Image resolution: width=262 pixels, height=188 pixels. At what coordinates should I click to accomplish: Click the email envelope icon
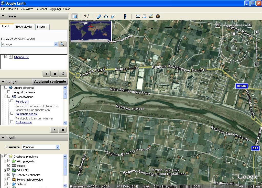coord(138,16)
